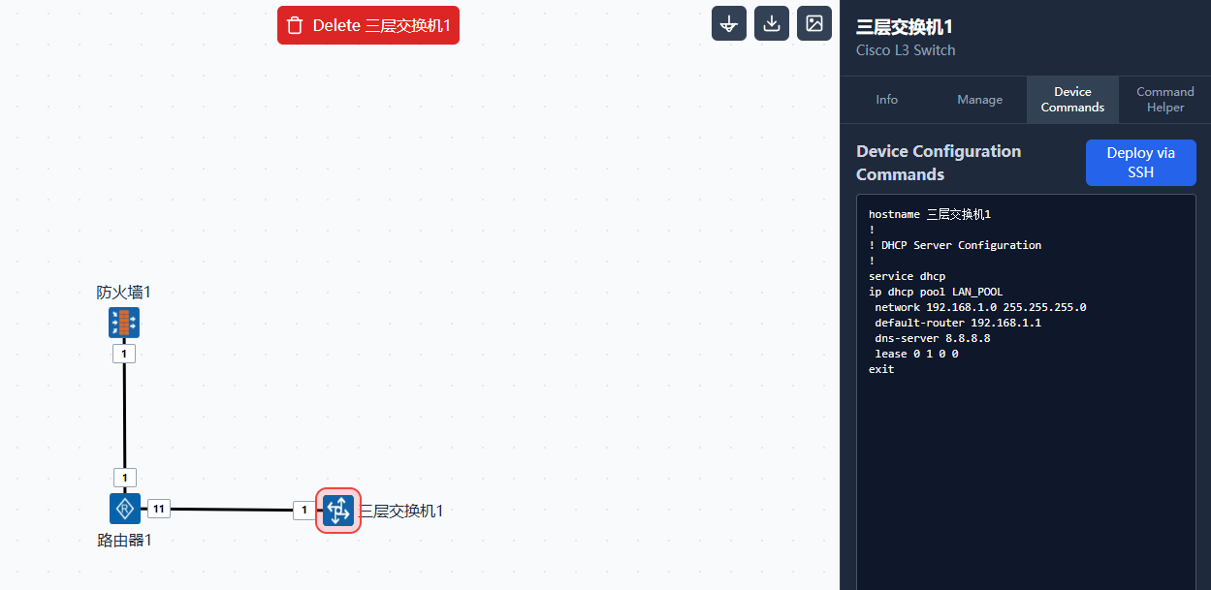Click the download tray-arrow toolbar icon

[771, 23]
